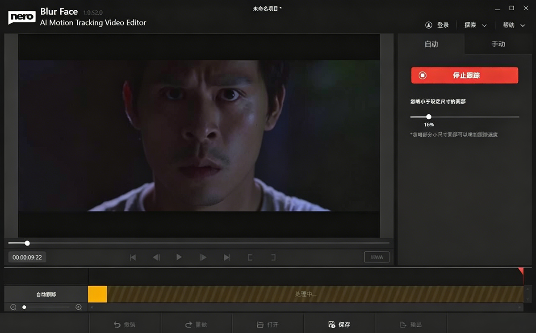Click the face size slider handle at 16%
The width and height of the screenshot is (536, 333).
(x=429, y=117)
